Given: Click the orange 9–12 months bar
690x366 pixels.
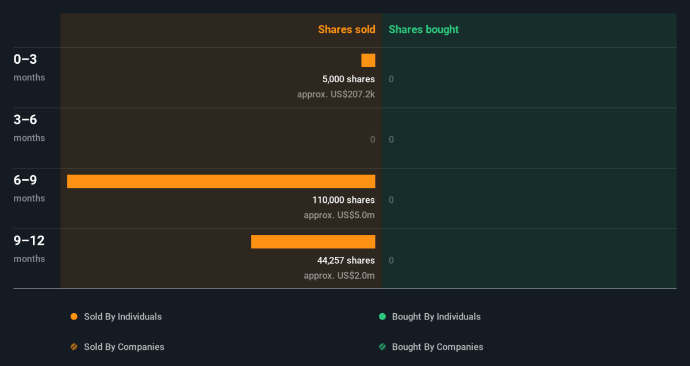Looking at the screenshot, I should (313, 242).
